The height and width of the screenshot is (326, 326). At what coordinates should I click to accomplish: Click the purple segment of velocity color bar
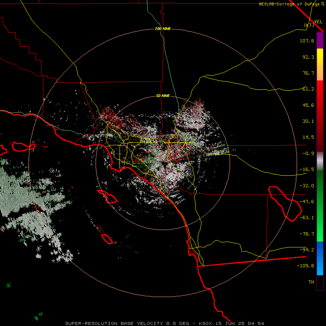pos(320,40)
